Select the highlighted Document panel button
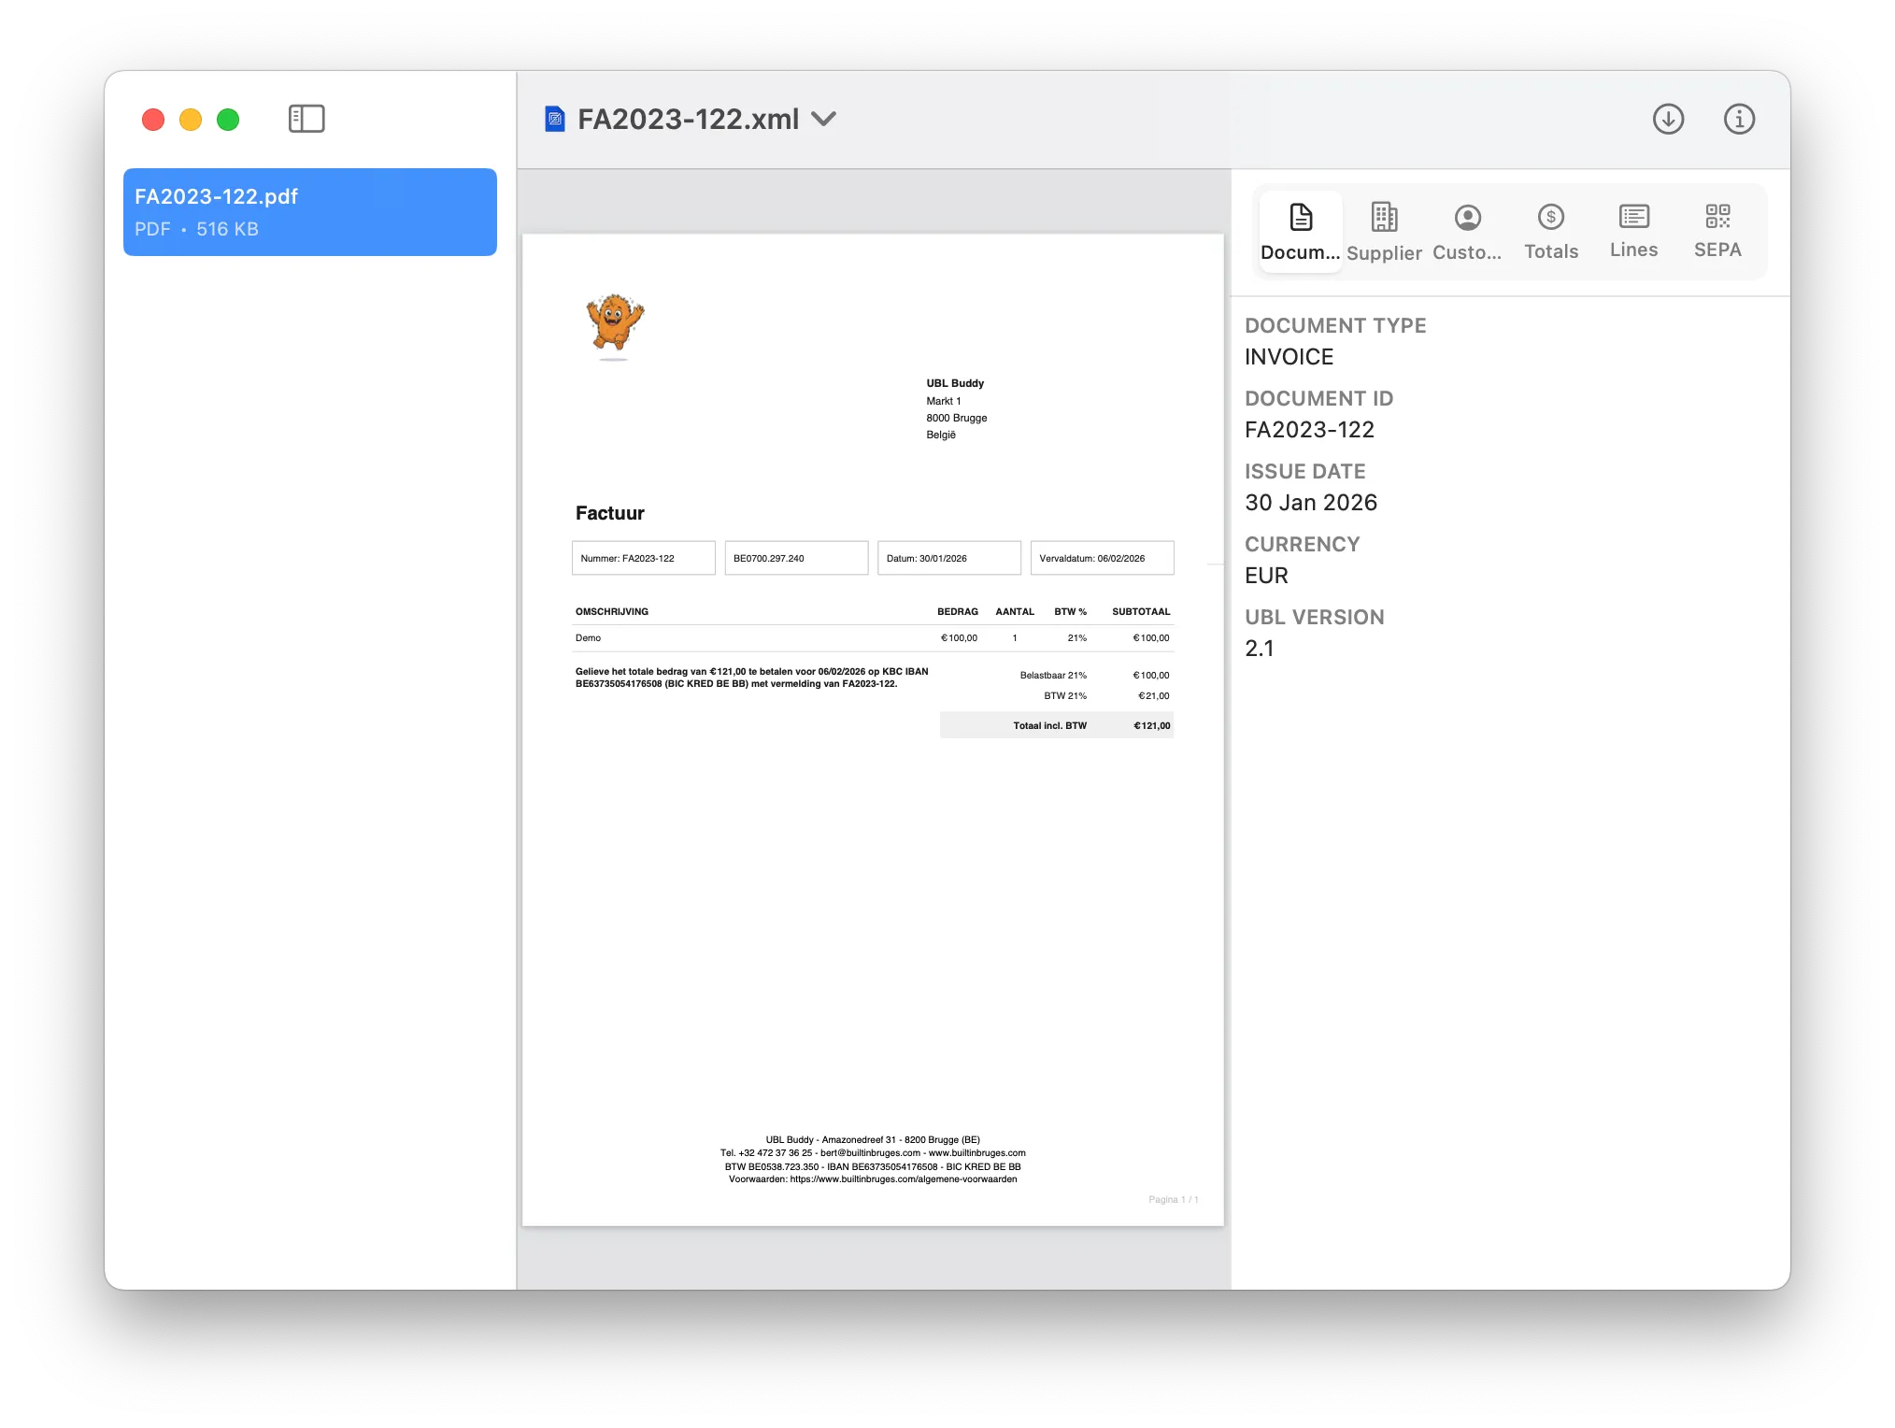The width and height of the screenshot is (1895, 1428). pos(1300,232)
